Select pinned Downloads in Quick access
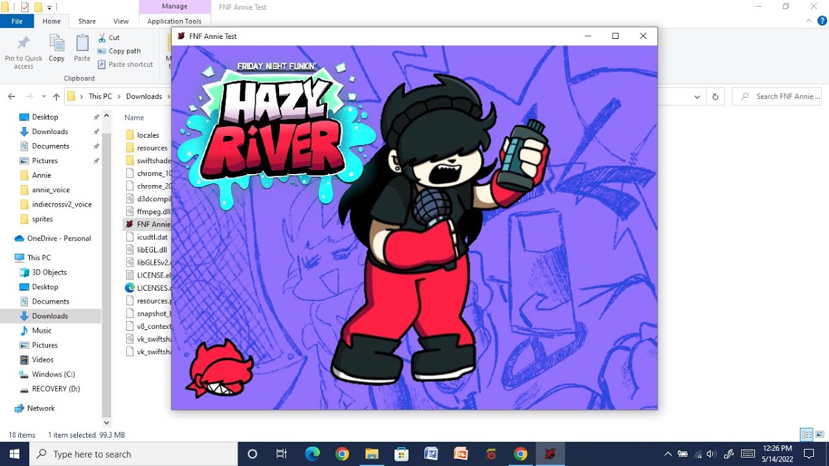This screenshot has width=829, height=466. 50,131
